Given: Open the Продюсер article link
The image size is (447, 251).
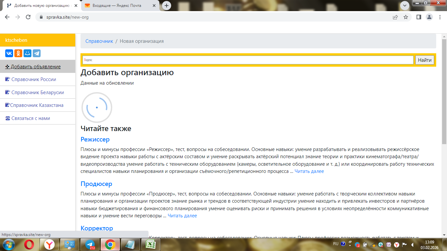Looking at the screenshot, I should pos(97,184).
